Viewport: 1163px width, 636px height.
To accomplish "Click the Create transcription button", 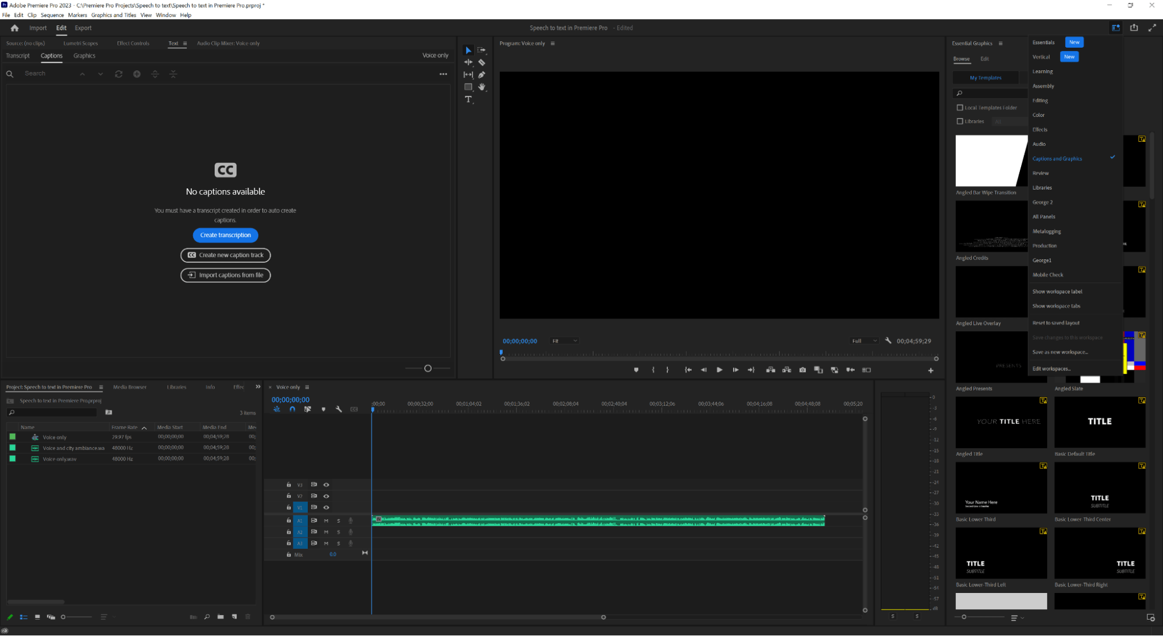I will pyautogui.click(x=225, y=234).
